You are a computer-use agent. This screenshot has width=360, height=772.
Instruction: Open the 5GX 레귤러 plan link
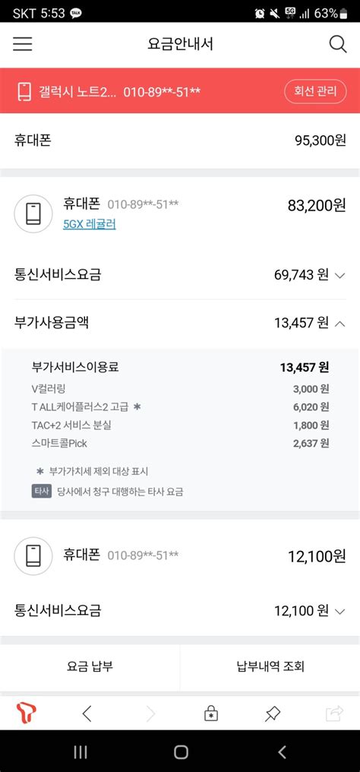pos(90,224)
